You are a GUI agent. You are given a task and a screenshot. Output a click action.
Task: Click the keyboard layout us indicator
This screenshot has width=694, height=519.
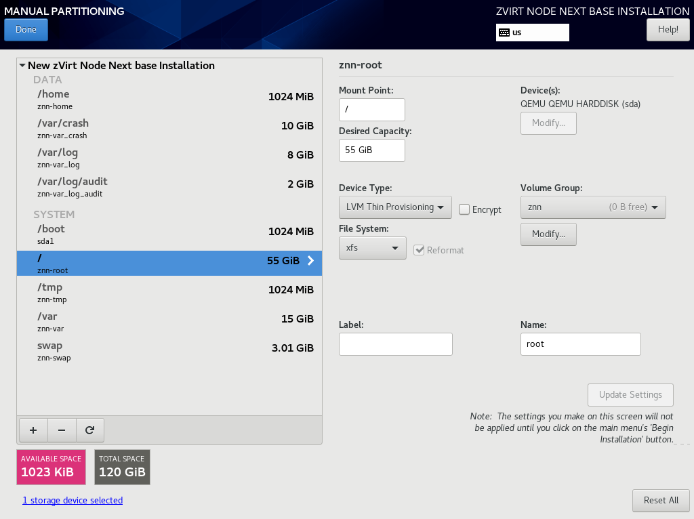533,33
